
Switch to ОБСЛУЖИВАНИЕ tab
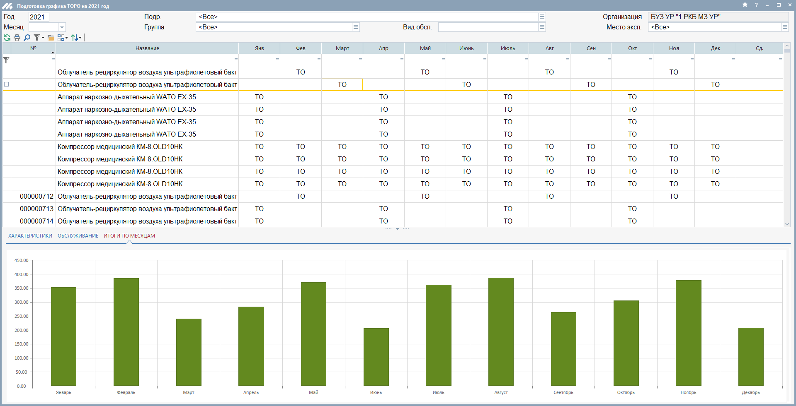pos(78,236)
